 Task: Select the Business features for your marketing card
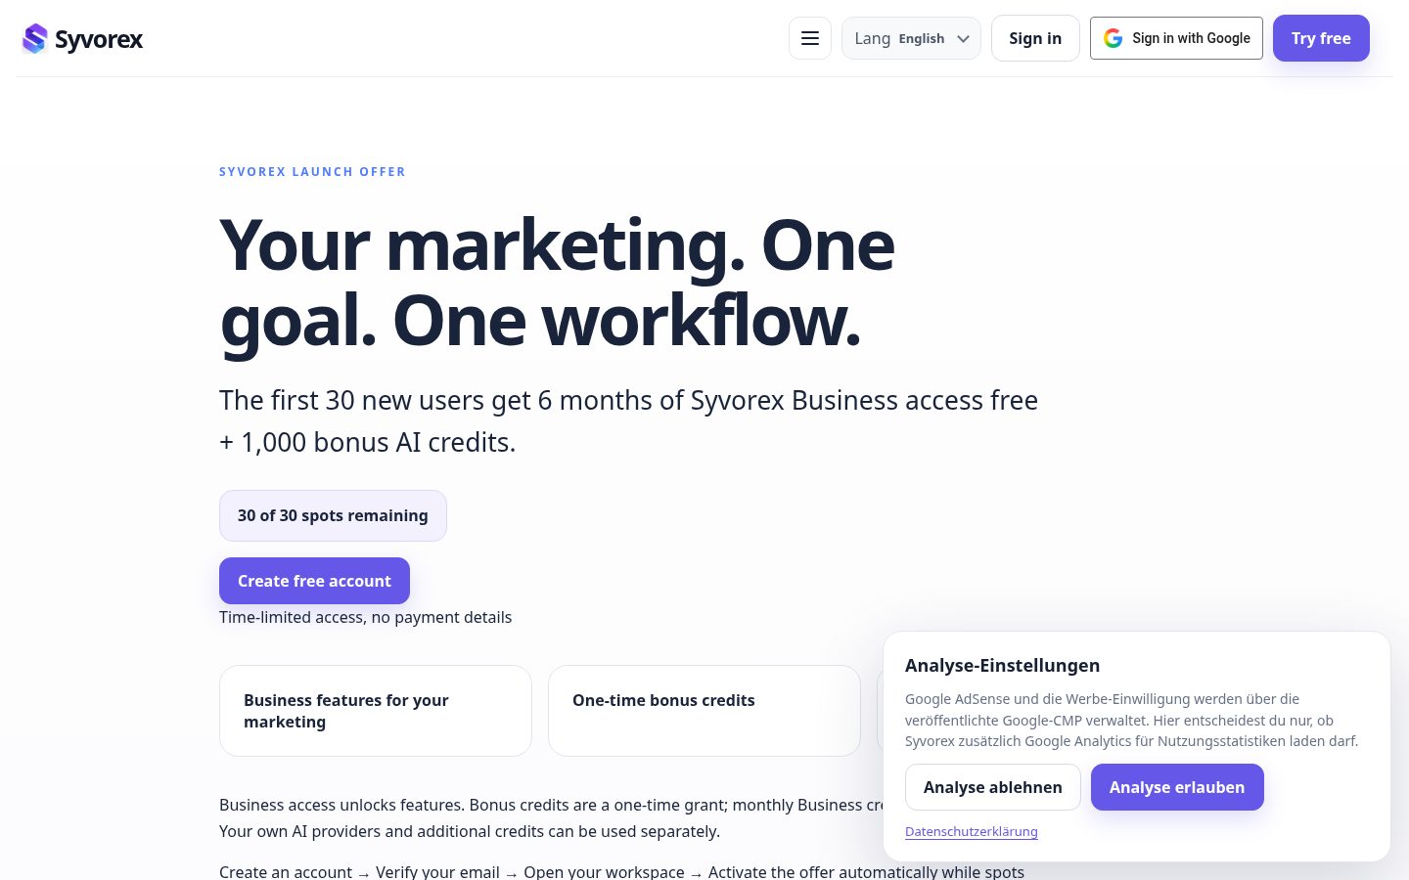(376, 711)
